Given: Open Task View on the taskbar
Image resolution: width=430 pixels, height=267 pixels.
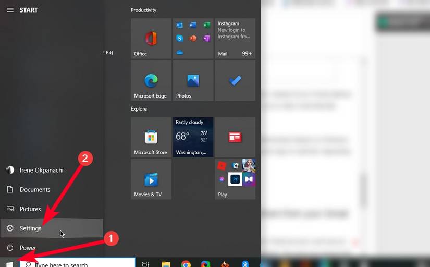Looking at the screenshot, I should [145, 264].
